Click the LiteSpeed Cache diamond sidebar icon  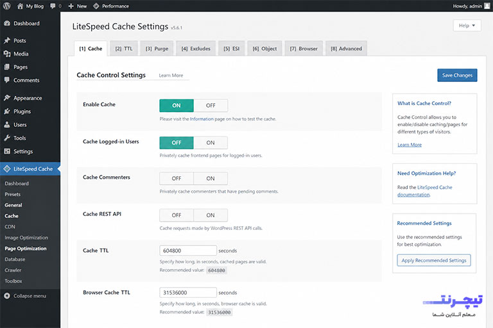click(7, 169)
